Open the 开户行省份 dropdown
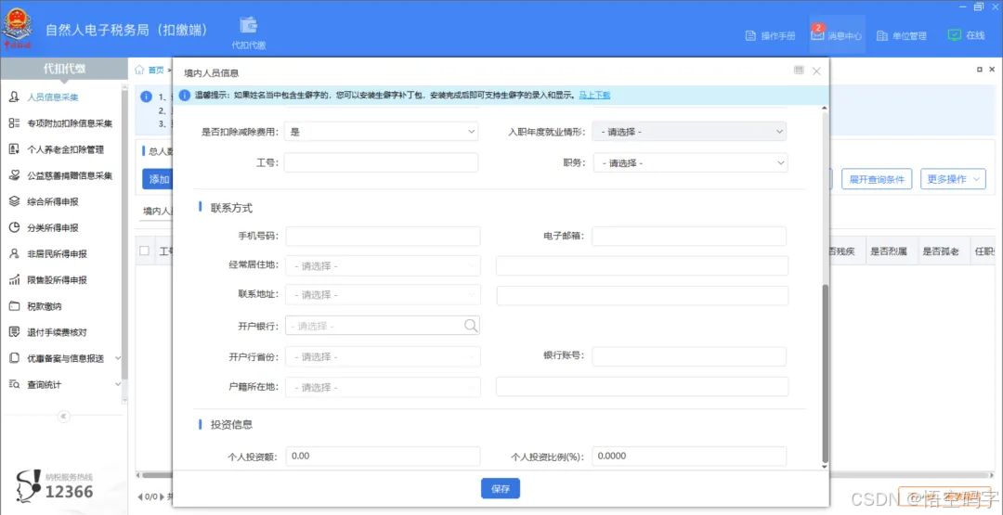Viewport: 1003px width, 515px height. coord(384,356)
